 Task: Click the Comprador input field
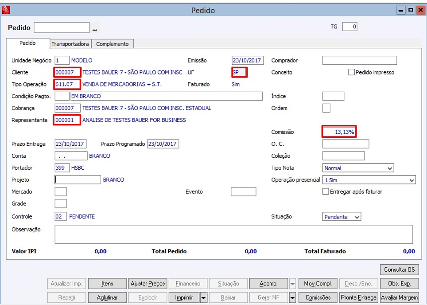pos(360,60)
